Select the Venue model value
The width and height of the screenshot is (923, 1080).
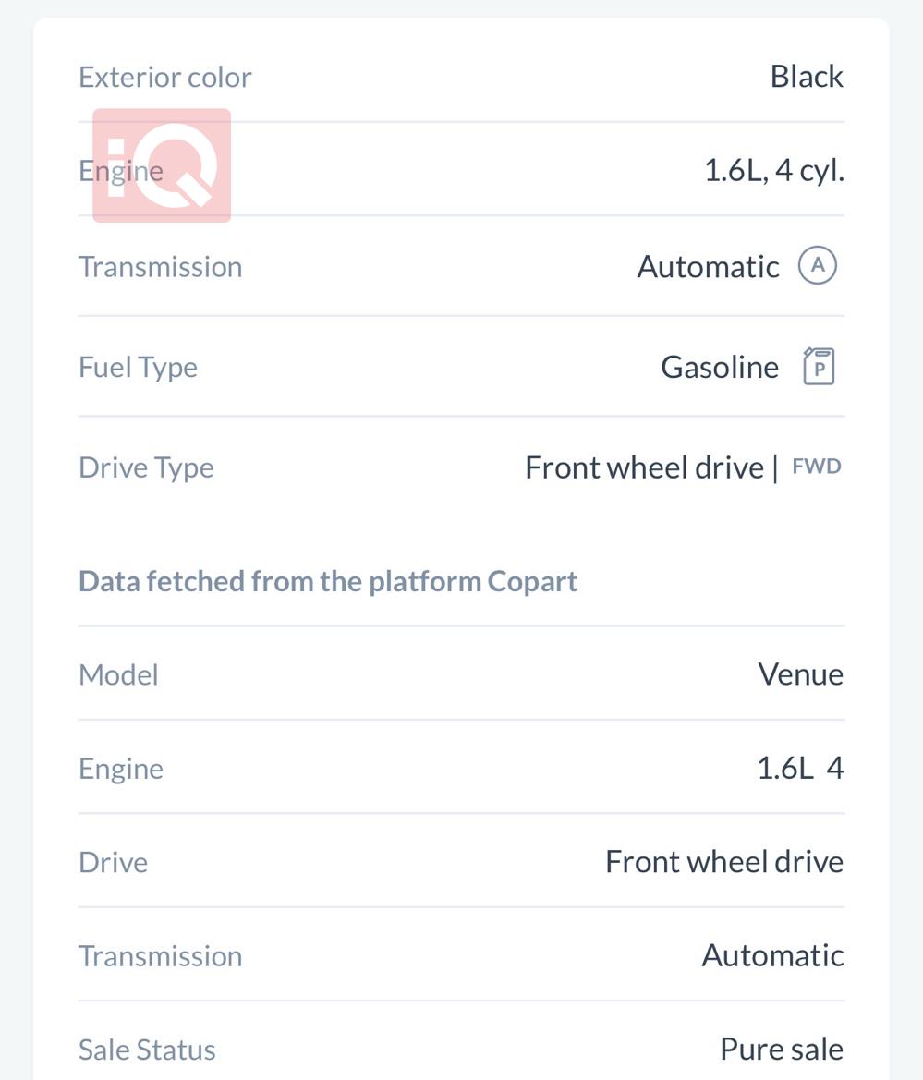click(800, 674)
